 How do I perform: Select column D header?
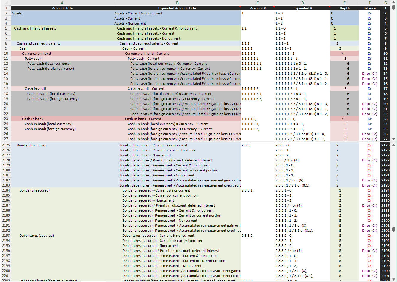pos(302,3)
